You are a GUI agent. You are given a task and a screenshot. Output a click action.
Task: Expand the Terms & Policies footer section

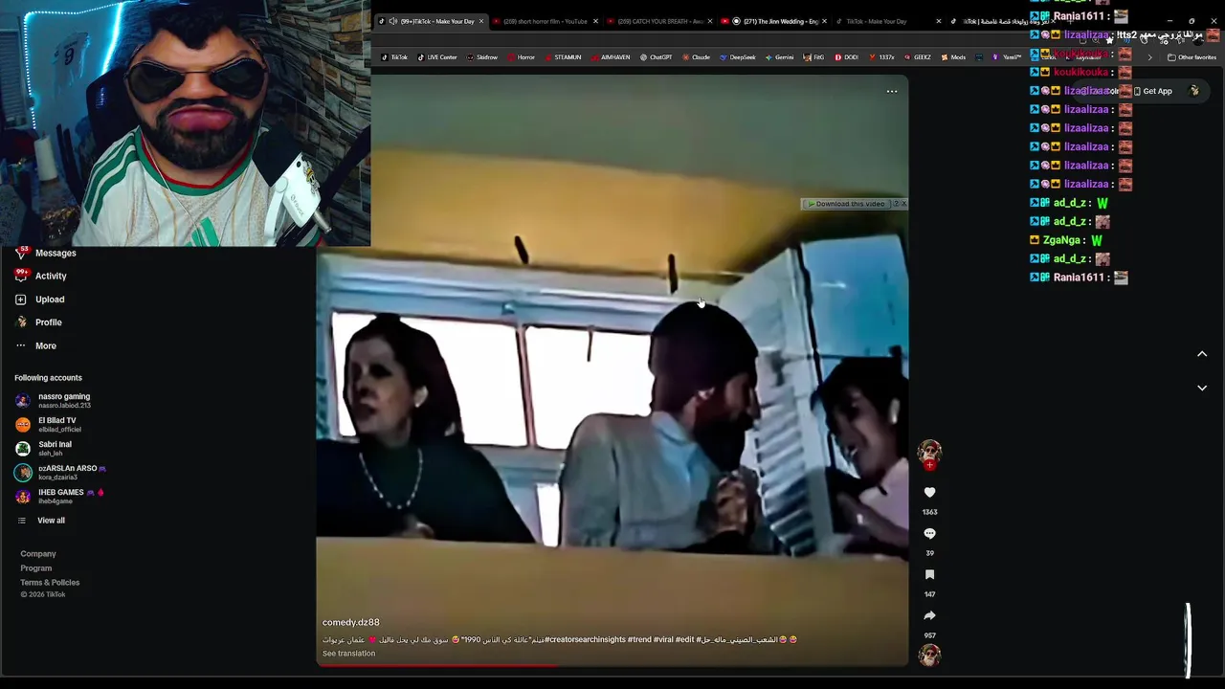(50, 583)
